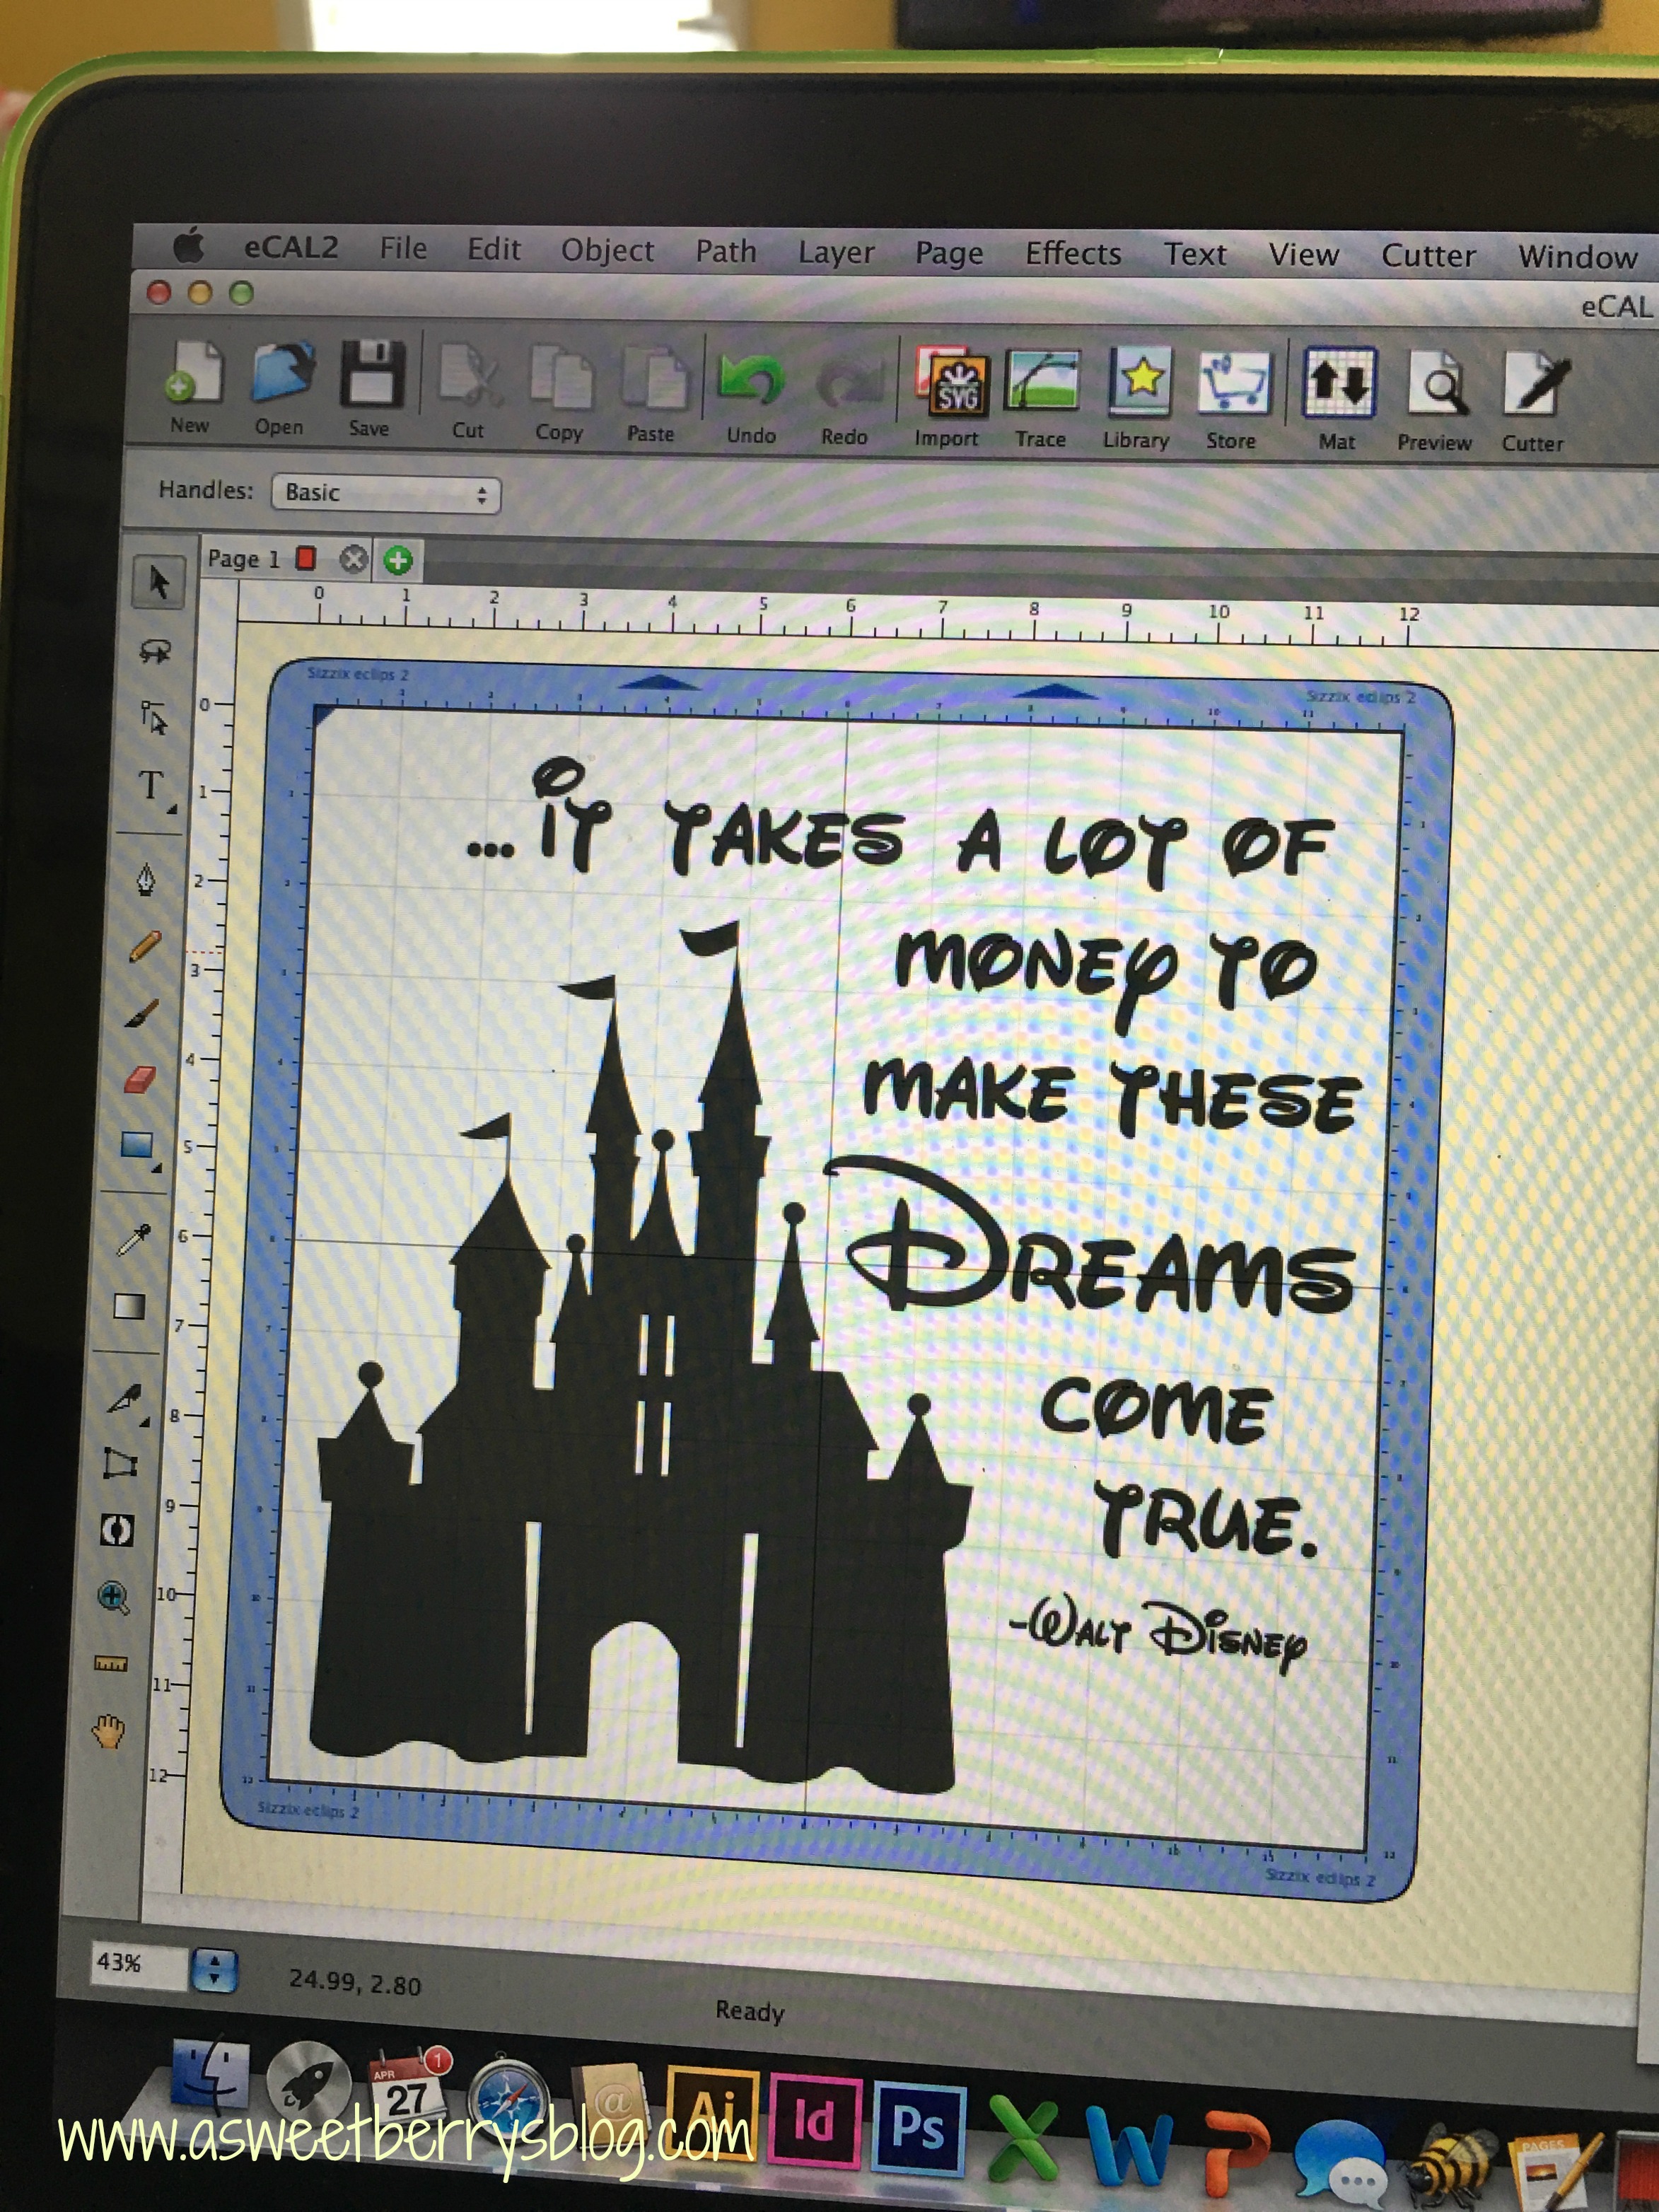The image size is (1659, 2212).
Task: Select the Hand pan tool
Action: point(109,1730)
